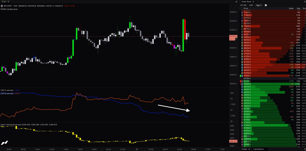
Task: Open the Order Book settings gear
Action: click(266, 5)
